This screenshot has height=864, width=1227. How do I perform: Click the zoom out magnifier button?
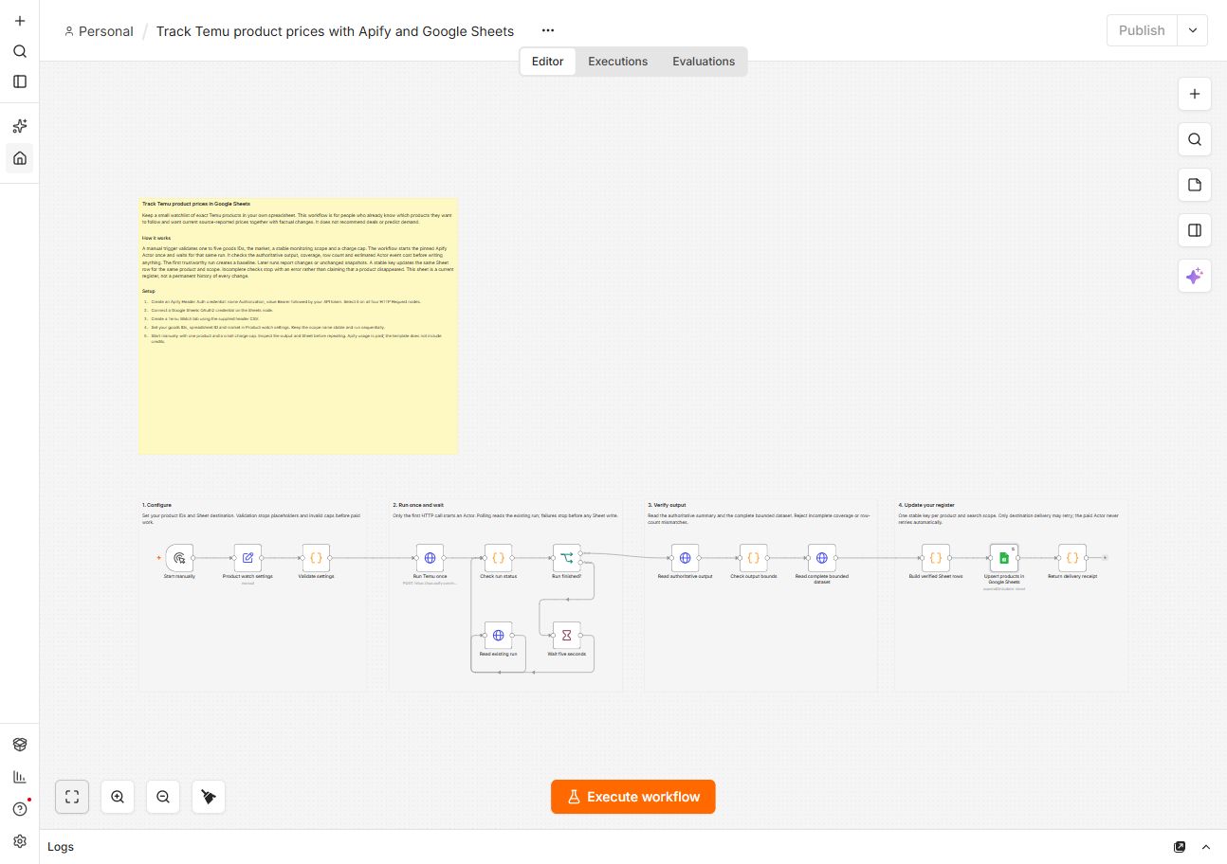[x=163, y=797]
